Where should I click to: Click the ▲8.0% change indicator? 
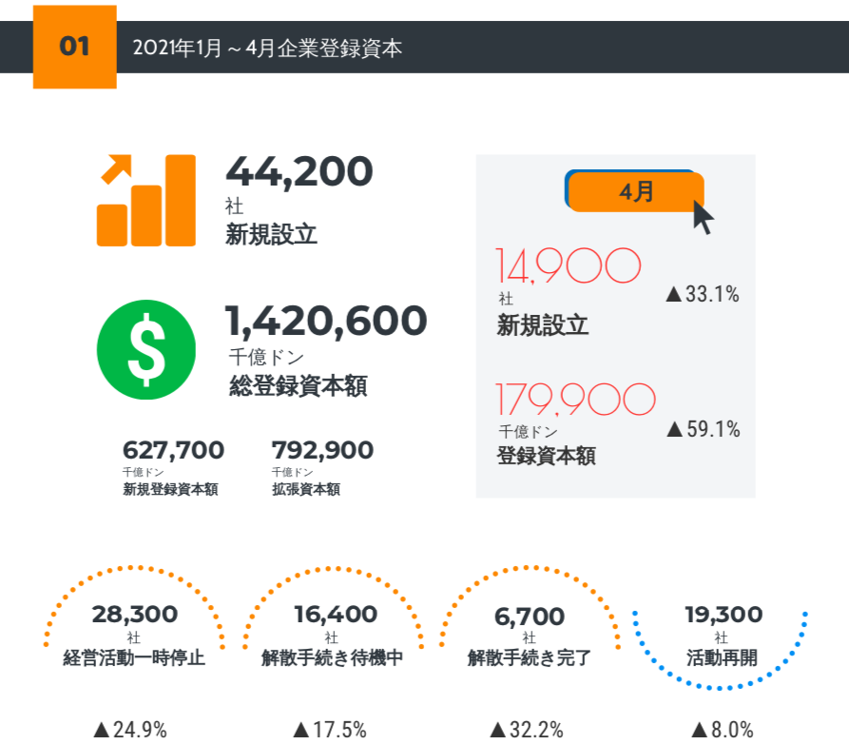[723, 730]
